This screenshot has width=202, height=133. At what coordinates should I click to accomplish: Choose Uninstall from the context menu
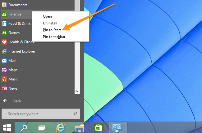pyautogui.click(x=50, y=23)
